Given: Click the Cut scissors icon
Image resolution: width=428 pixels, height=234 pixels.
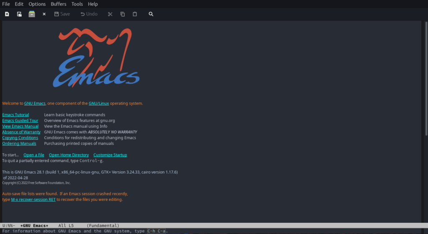Looking at the screenshot, I should click(x=110, y=14).
